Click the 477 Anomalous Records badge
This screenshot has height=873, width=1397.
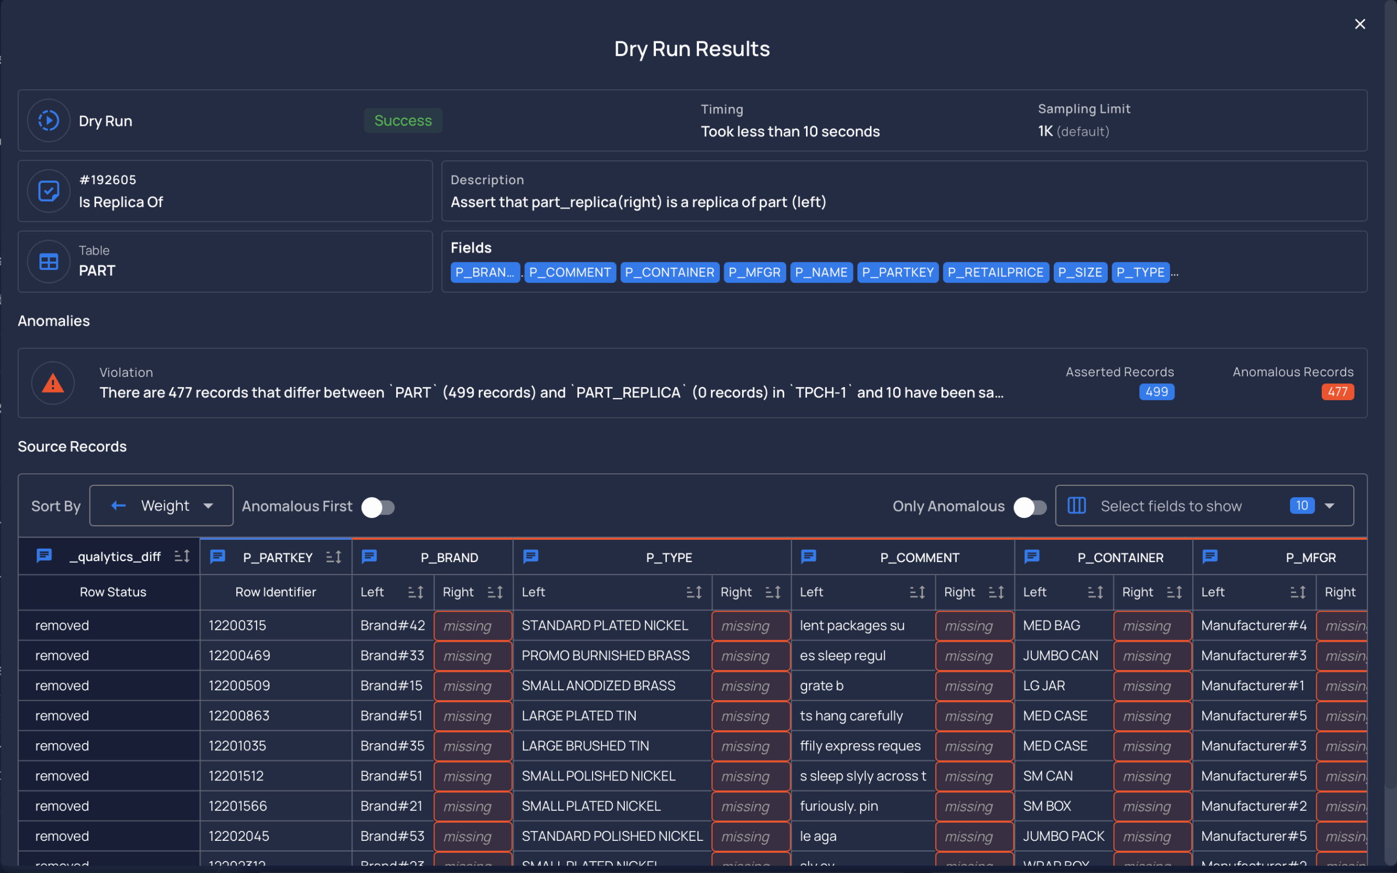click(x=1337, y=392)
